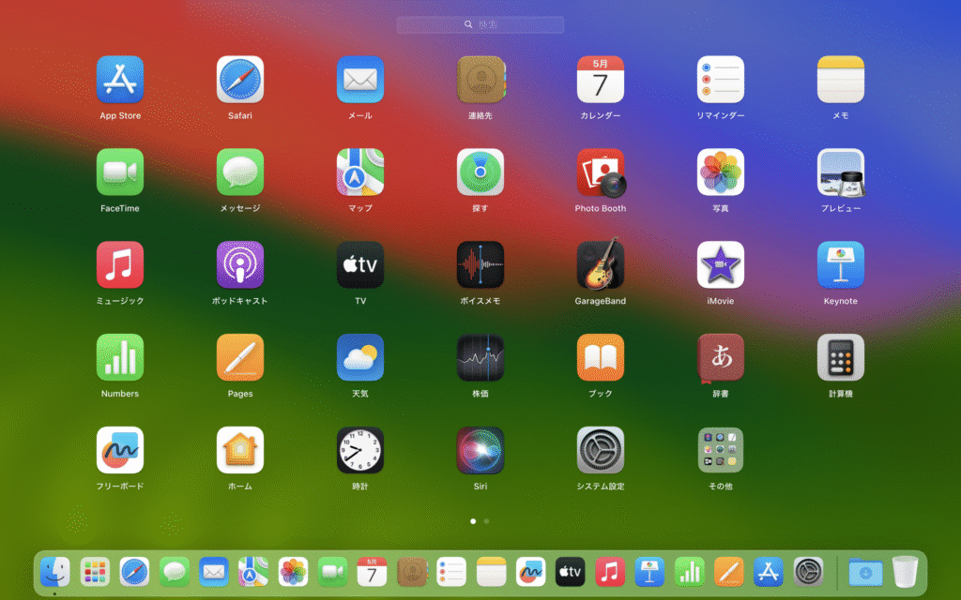Open the 写真 Photos app in Launchpad

coord(721,172)
